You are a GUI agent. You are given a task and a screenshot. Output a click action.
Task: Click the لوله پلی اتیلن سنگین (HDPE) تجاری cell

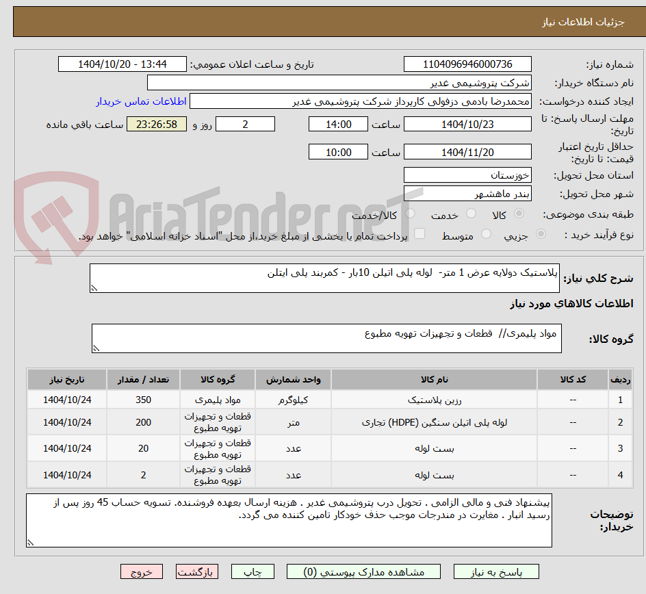pos(435,422)
